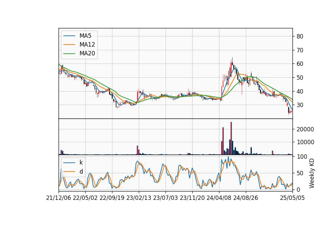Viewport: 325px width, 233px height.
Task: Click the 25/05/05 date tick label
Action: (x=292, y=198)
